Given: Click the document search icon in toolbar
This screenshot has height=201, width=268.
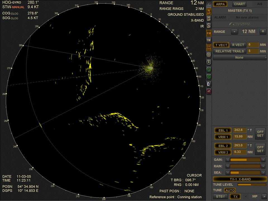Looking at the screenshot, I should 209,84.
